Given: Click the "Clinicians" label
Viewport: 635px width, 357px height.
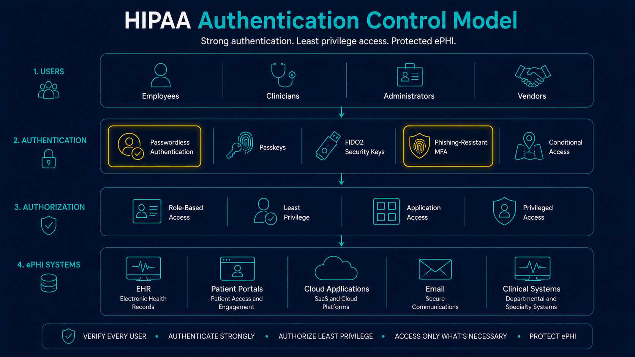Looking at the screenshot, I should coord(283,96).
